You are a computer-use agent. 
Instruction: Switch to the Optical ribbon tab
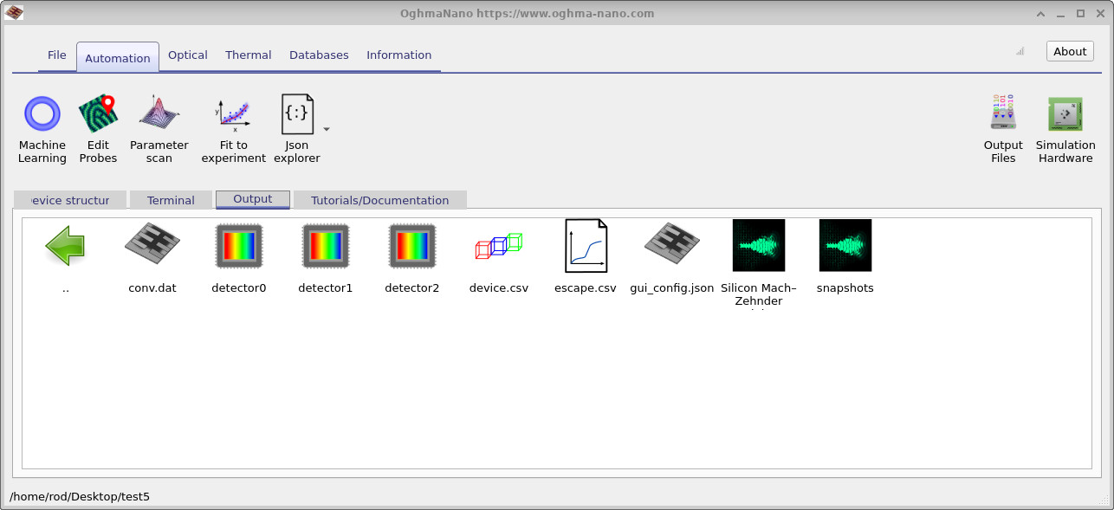[x=187, y=55]
